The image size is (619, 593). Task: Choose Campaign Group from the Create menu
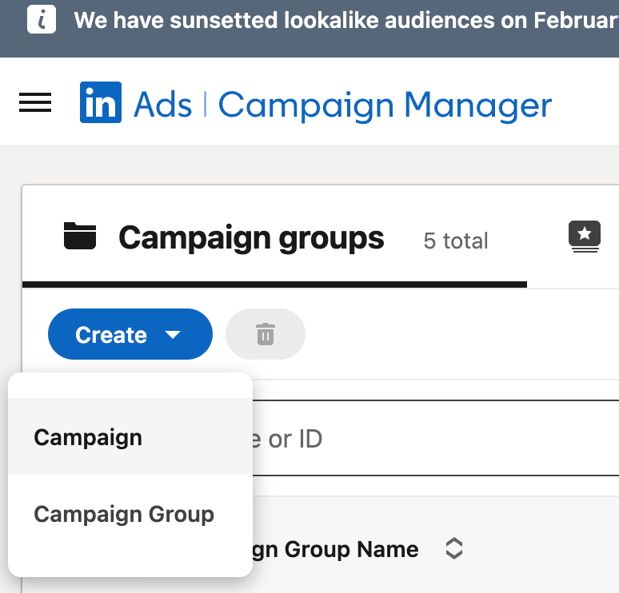[124, 514]
